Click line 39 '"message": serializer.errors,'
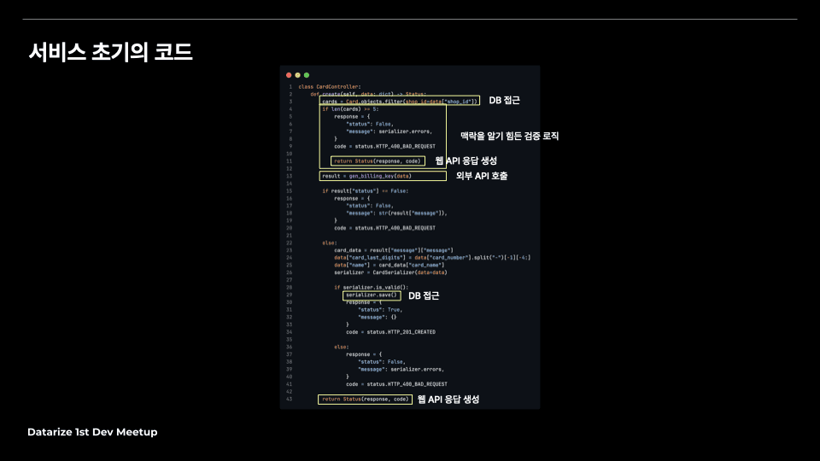 (x=401, y=370)
